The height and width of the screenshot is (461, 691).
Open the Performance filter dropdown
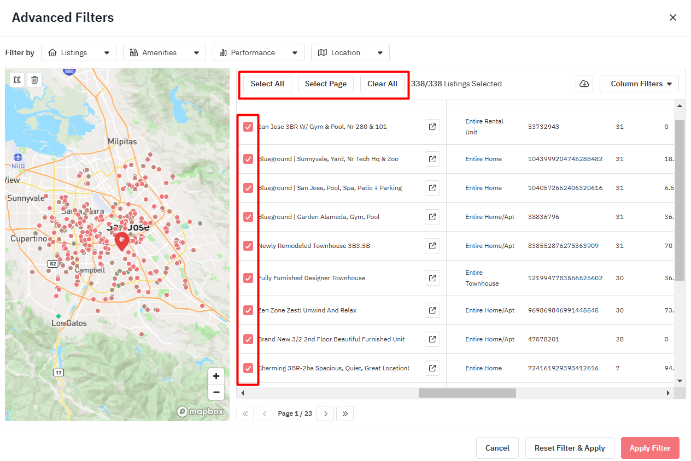click(x=258, y=52)
